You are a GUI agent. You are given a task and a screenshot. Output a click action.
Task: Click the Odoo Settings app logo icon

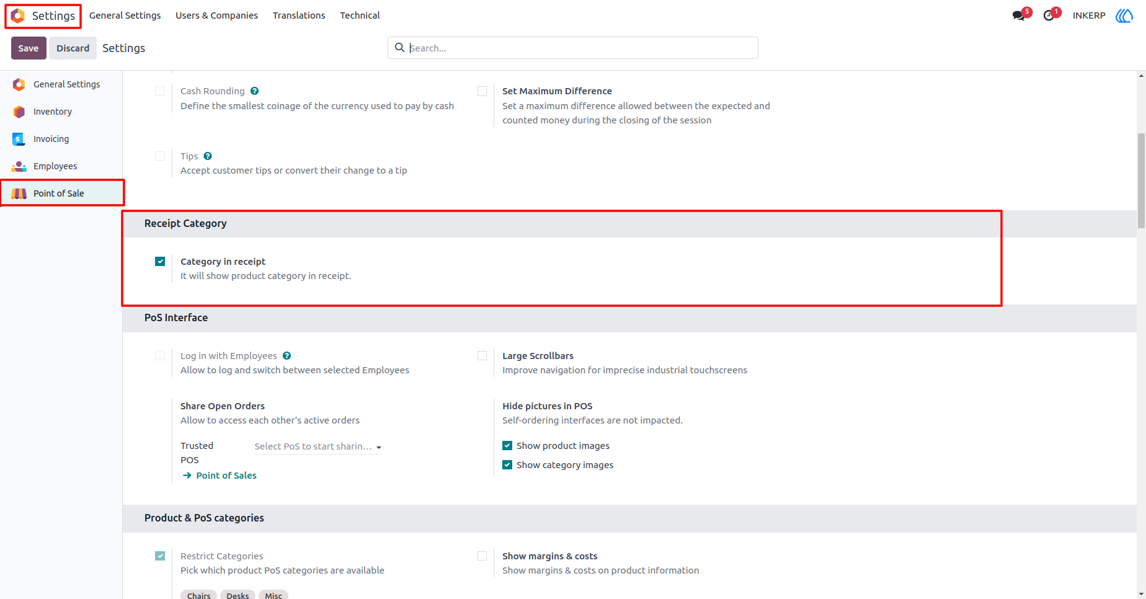[x=18, y=16]
